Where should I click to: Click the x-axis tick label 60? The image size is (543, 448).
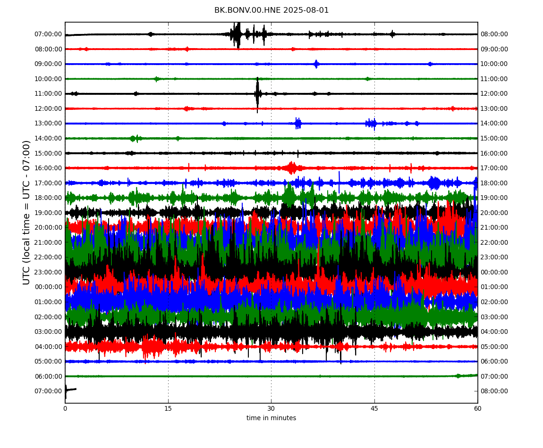(x=477, y=408)
